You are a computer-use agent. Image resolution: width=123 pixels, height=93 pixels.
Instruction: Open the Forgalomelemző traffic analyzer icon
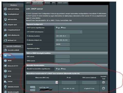click(x=5, y=30)
